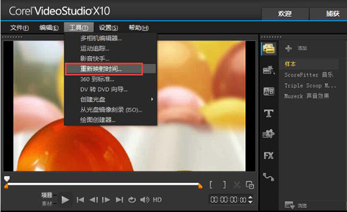Image resolution: width=347 pixels, height=212 pixels.
Task: Open the 编辑(E) menu
Action: [x=49, y=28]
